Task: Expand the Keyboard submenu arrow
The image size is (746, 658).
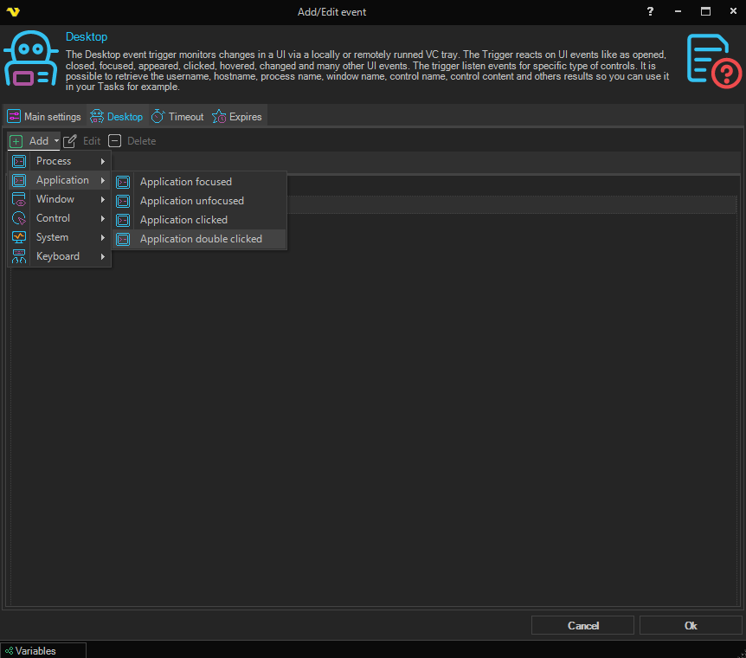Action: (102, 256)
